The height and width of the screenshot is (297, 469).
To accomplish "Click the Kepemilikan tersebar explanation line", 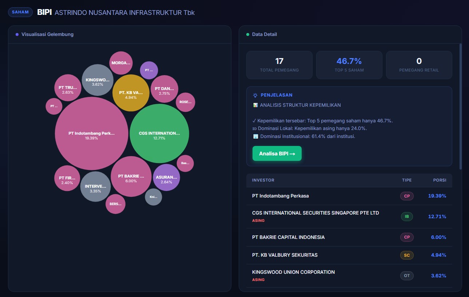I will coord(322,121).
